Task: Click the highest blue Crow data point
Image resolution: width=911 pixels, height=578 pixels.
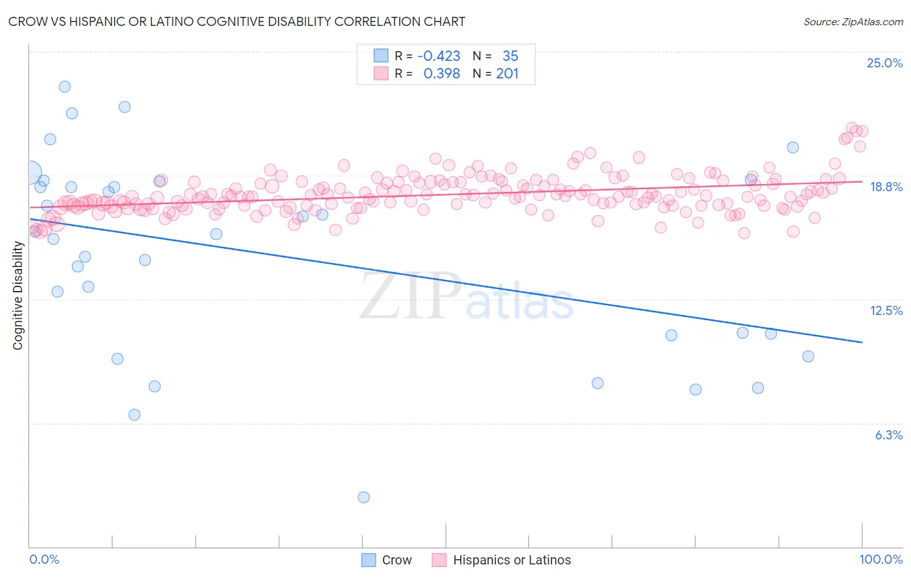Action: [65, 86]
